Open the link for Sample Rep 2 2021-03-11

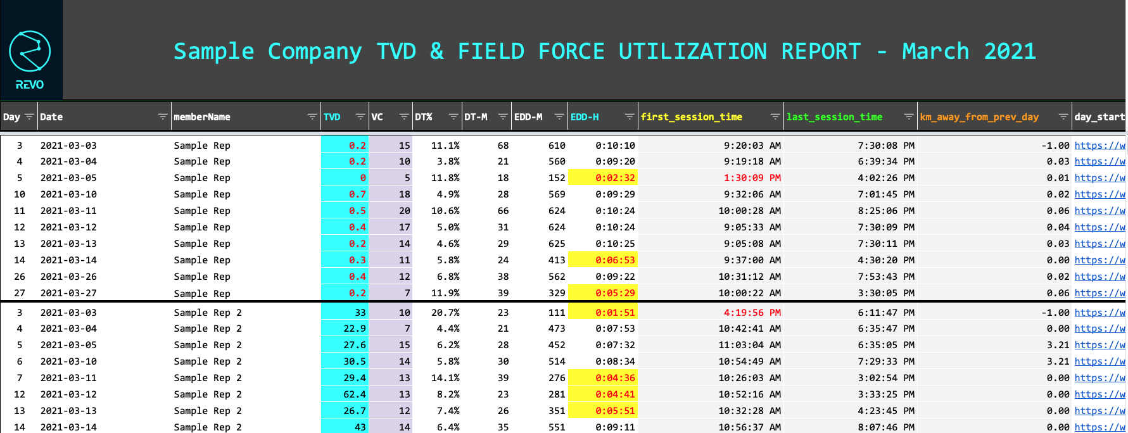[1100, 378]
